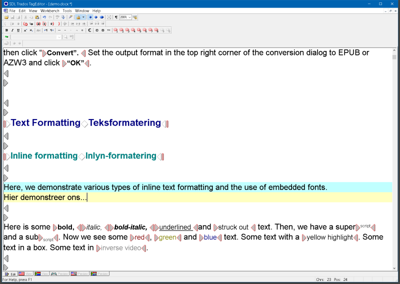Click the 'Inlyn-formatering' target heading
The height and width of the screenshot is (284, 400).
pyautogui.click(x=121, y=155)
